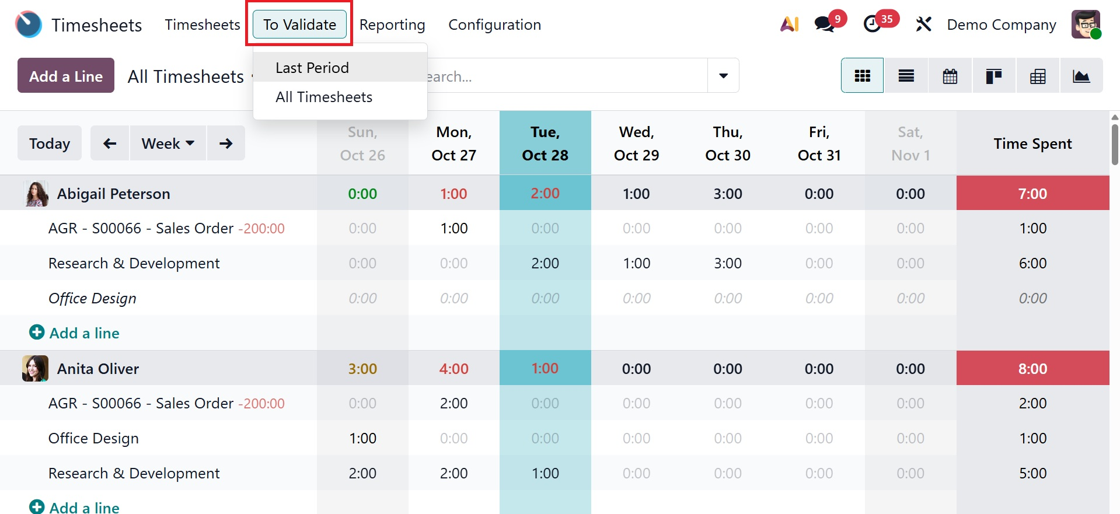
Task: Jump to Today
Action: click(x=50, y=144)
